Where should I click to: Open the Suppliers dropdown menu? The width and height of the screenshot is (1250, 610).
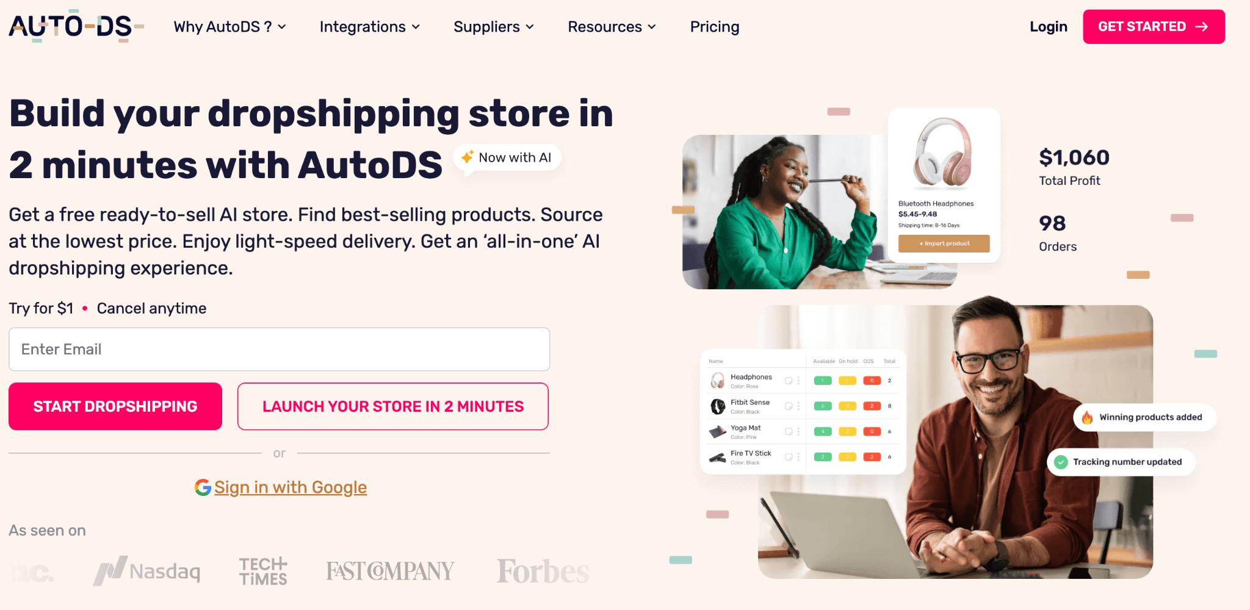point(494,27)
